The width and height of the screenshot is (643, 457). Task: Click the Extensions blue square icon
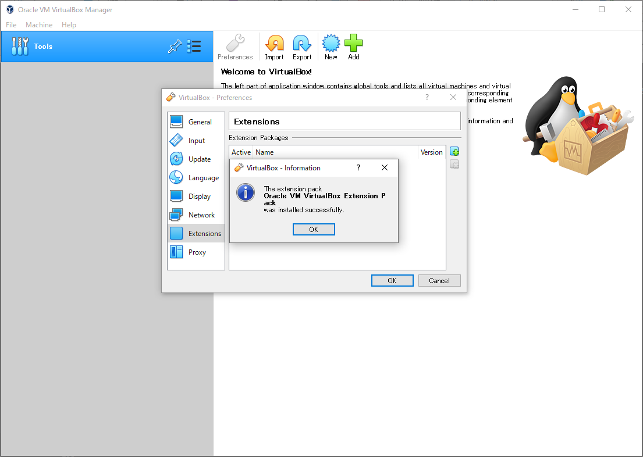[x=176, y=233]
